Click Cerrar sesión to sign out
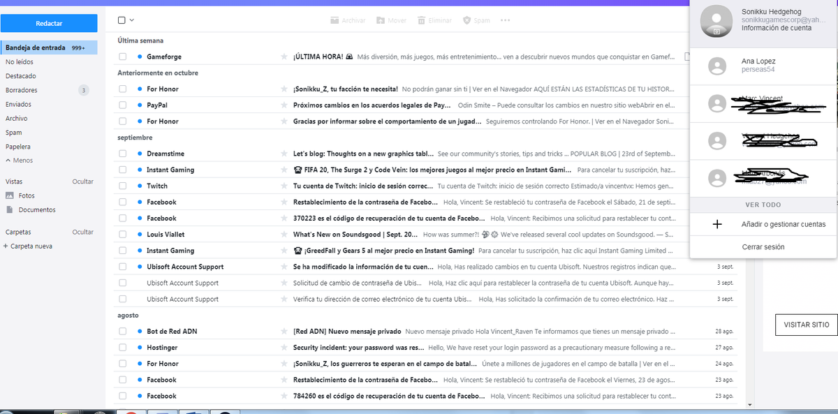Viewport: 838px width, 414px height. click(x=763, y=247)
